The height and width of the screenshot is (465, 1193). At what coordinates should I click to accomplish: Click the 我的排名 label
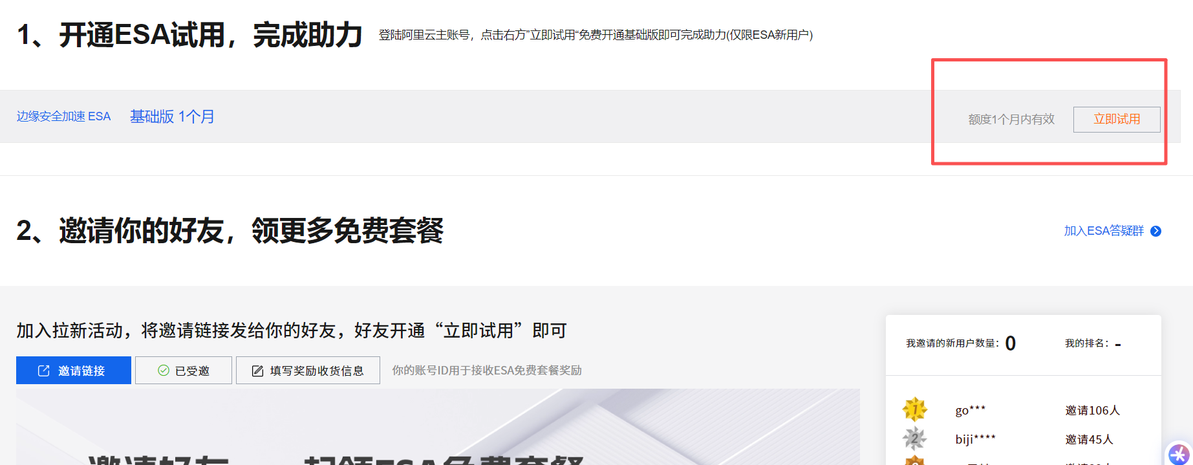[1087, 343]
